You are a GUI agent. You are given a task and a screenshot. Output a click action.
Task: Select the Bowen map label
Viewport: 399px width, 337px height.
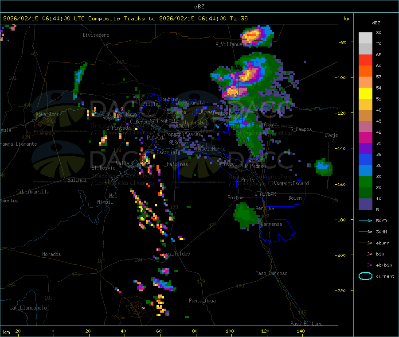coord(295,198)
